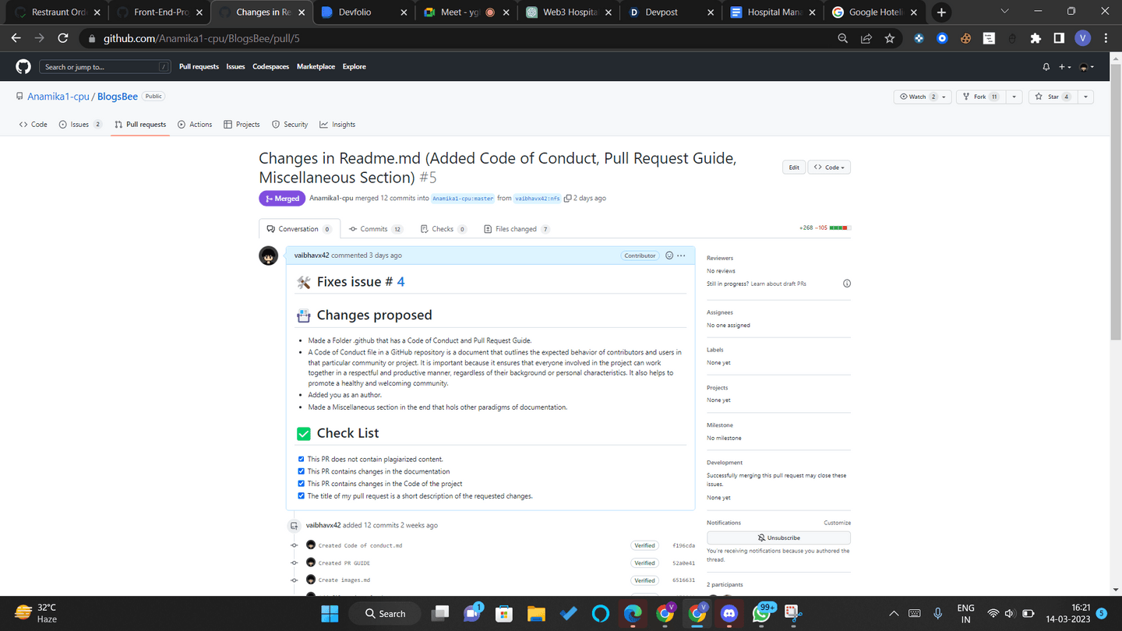Viewport: 1122px width, 631px height.
Task: Open the Chrome extensions puzzle icon
Action: tap(1036, 38)
